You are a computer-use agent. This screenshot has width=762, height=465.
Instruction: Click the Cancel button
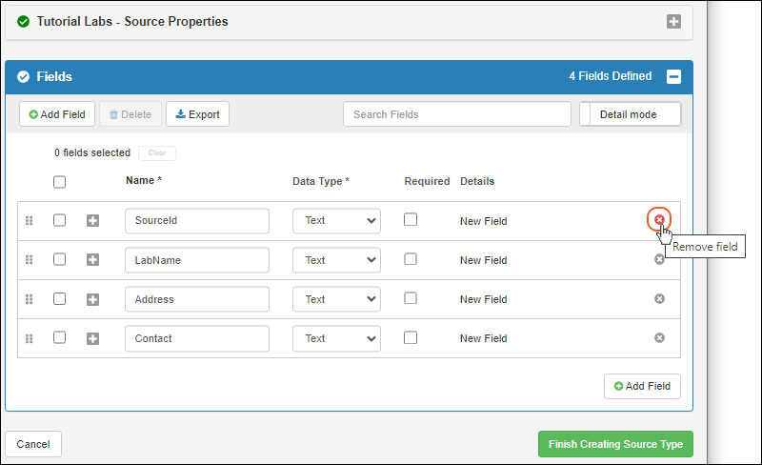[33, 444]
